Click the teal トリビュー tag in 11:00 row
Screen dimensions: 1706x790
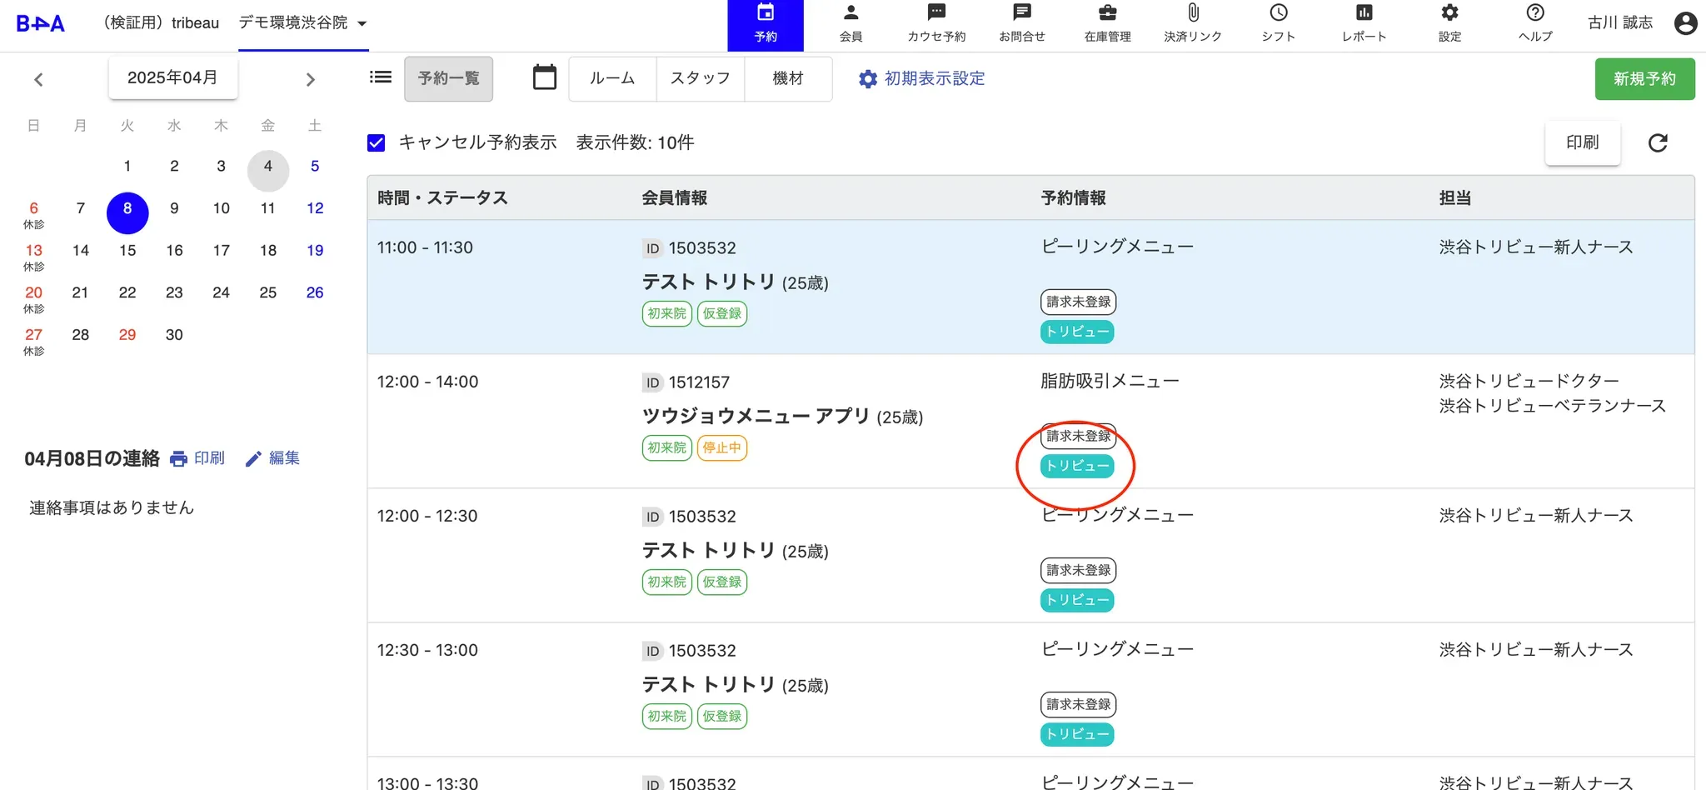pos(1077,332)
